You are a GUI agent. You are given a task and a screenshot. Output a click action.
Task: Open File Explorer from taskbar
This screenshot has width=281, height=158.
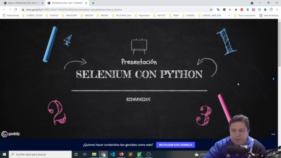tap(94, 154)
